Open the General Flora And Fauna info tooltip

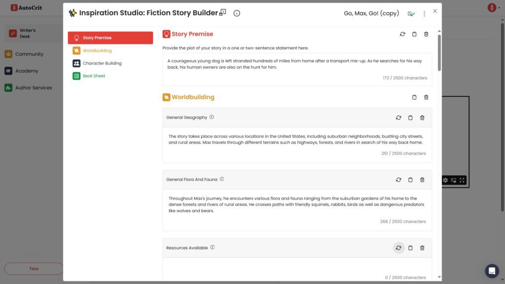pos(221,179)
